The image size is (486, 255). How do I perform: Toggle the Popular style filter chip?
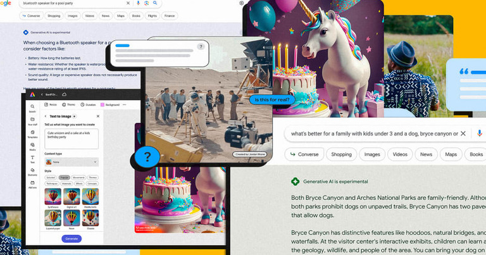click(x=64, y=178)
